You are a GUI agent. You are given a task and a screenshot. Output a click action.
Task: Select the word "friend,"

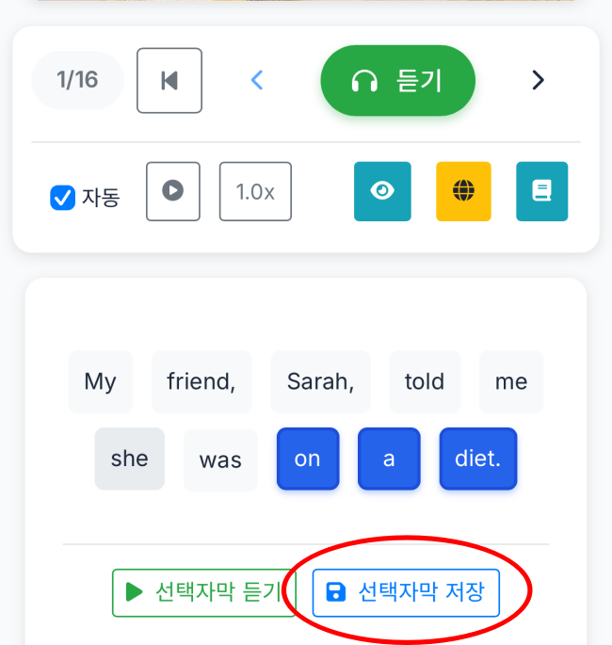201,381
